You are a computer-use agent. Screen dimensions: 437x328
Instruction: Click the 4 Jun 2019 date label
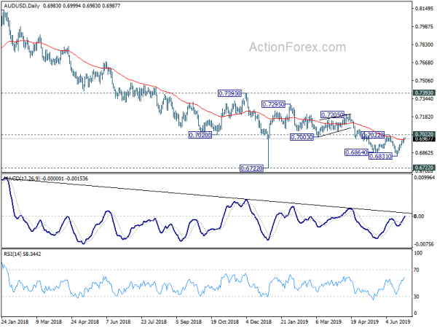398,321
